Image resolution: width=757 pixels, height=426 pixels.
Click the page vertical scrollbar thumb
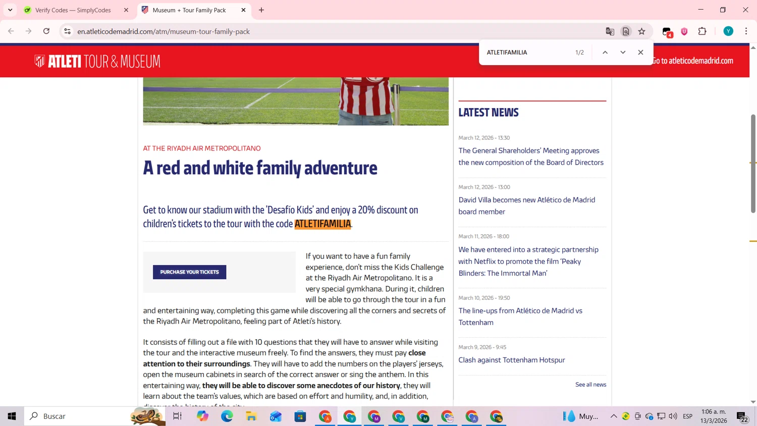click(753, 164)
